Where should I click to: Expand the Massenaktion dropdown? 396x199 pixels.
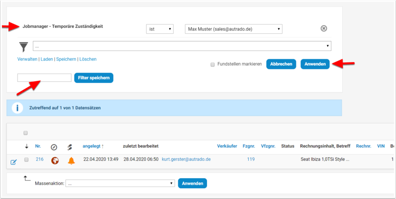pyautogui.click(x=120, y=183)
